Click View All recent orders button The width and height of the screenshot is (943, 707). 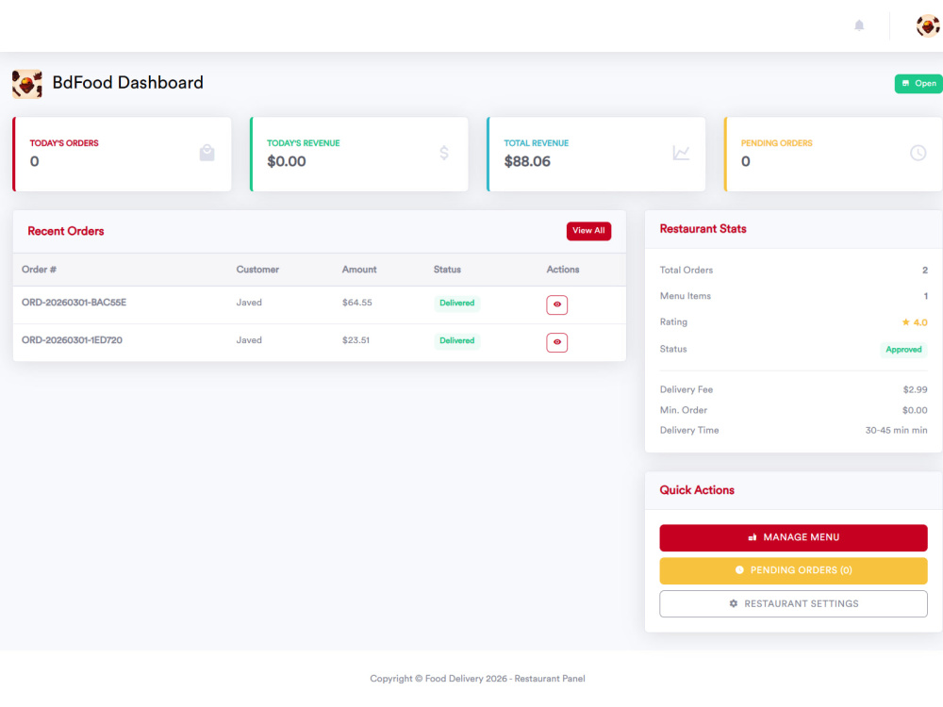(588, 231)
